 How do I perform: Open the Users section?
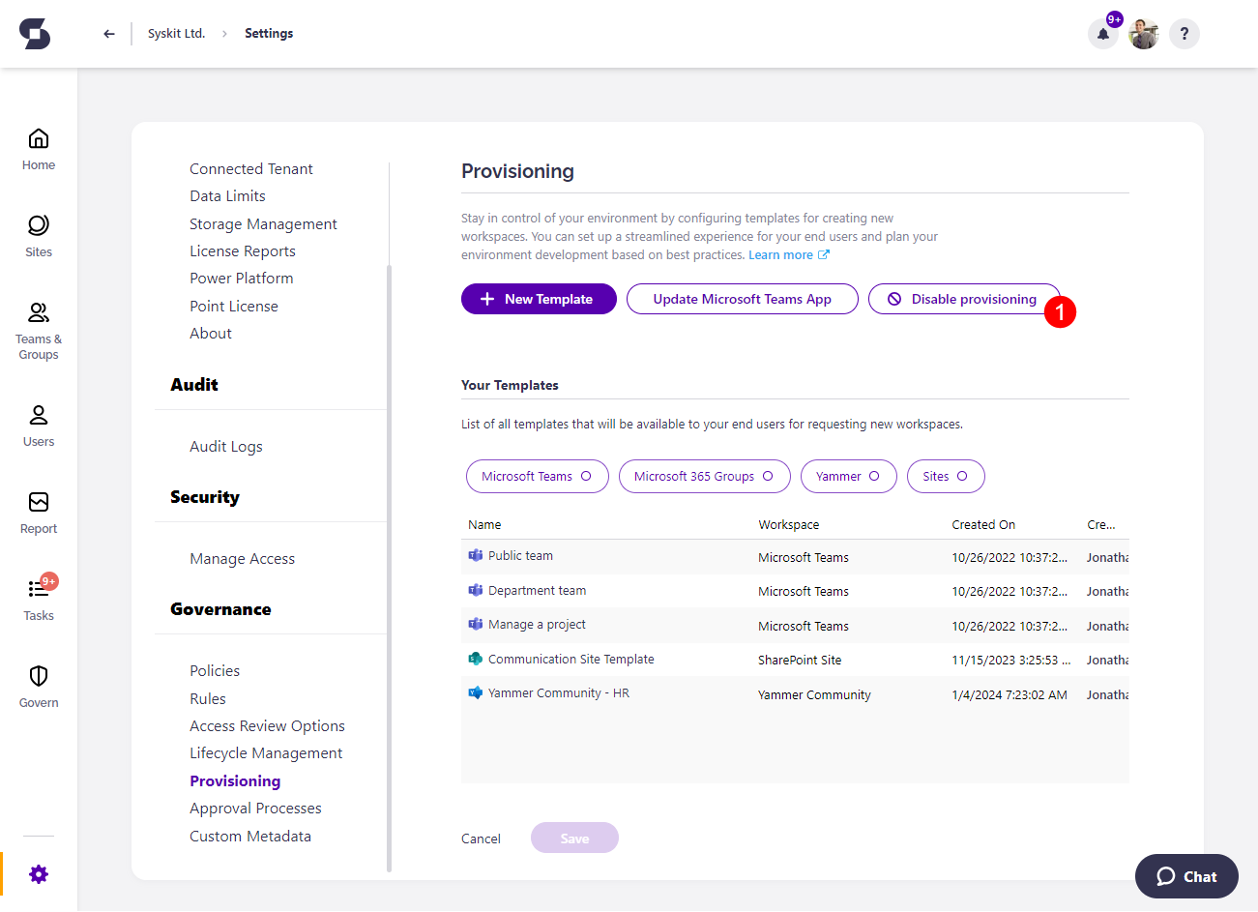(38, 424)
